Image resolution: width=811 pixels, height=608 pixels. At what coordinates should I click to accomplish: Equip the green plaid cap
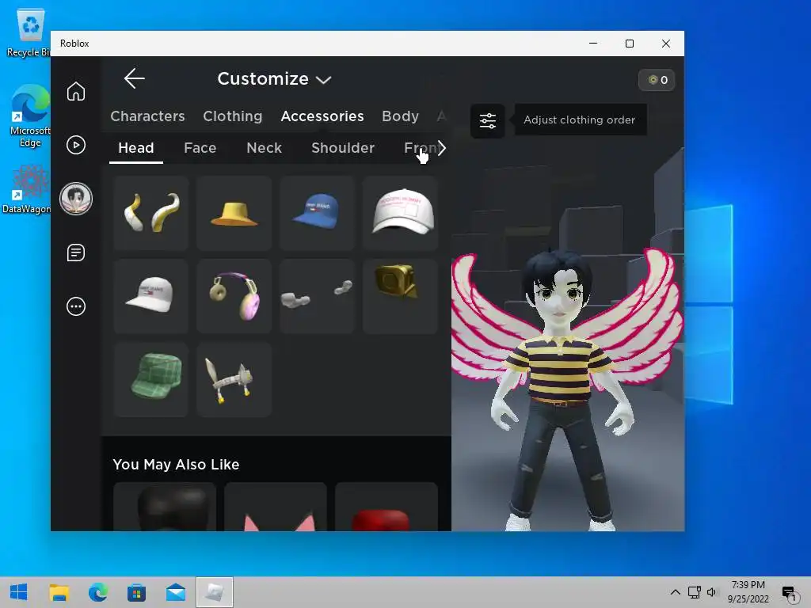click(x=151, y=379)
